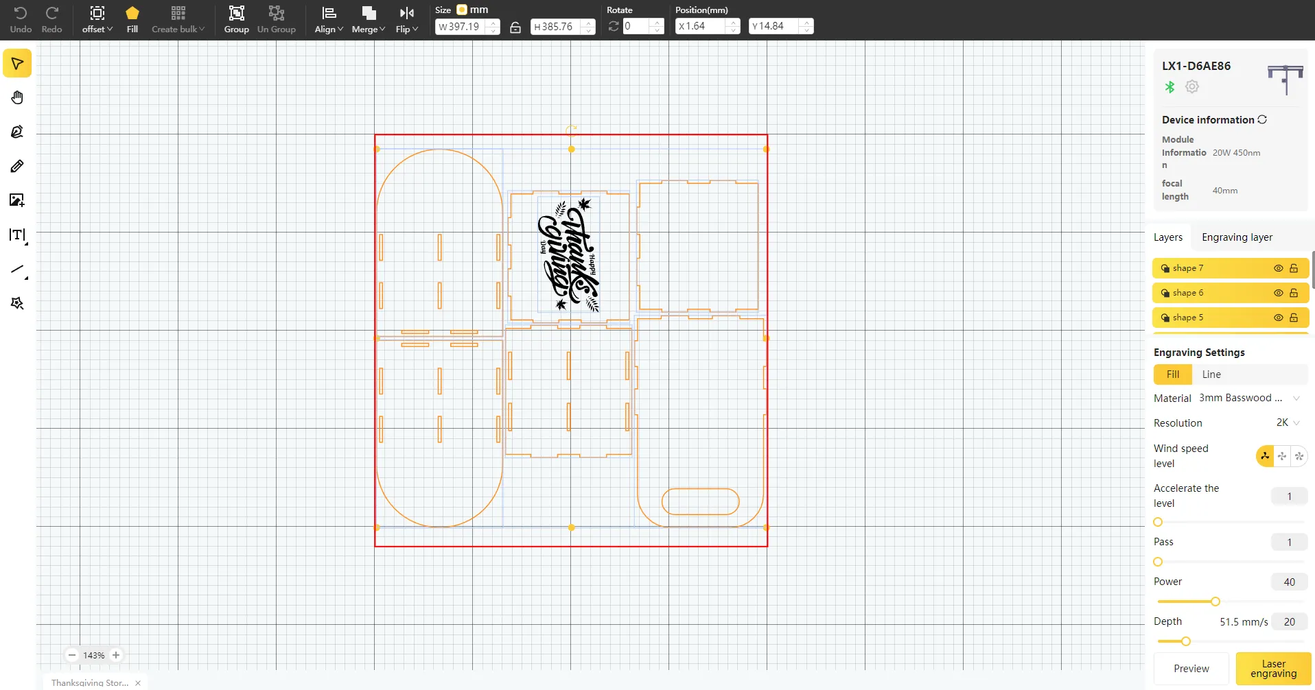Select the pencil draw tool
Screen dimensions: 1315x690
17,166
